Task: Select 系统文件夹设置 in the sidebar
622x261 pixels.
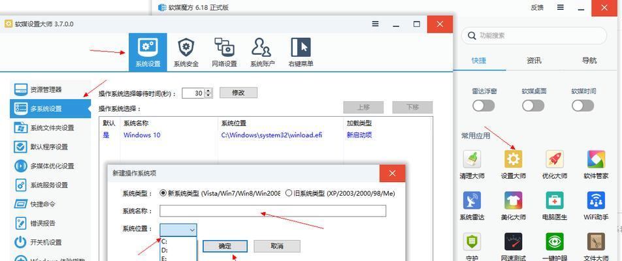Action: 50,127
